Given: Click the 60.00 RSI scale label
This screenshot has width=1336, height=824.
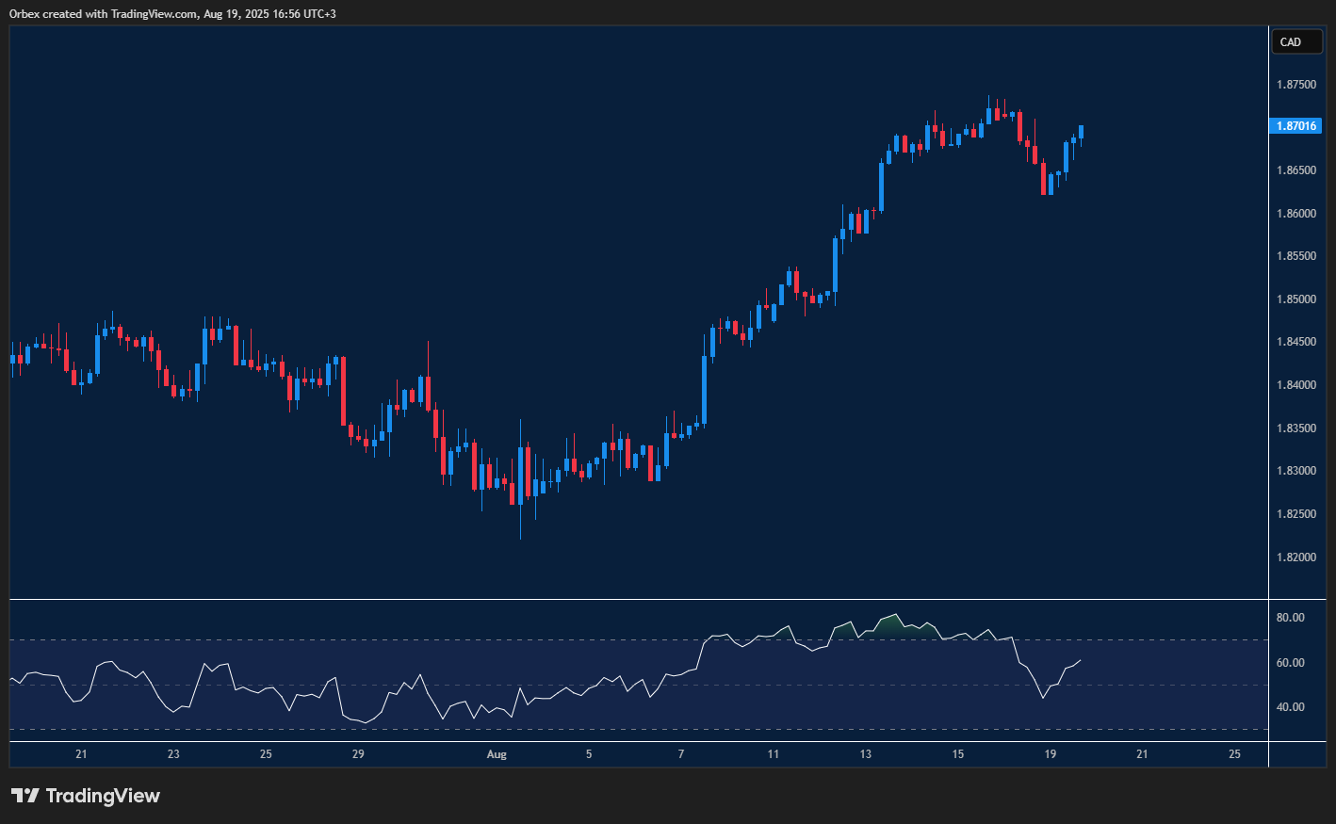Looking at the screenshot, I should (1289, 662).
